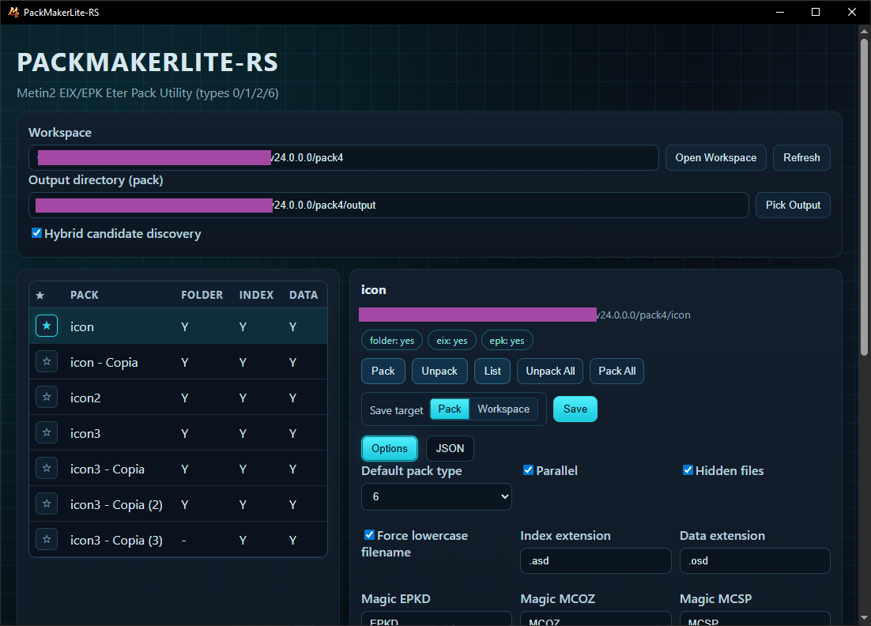Click the 'epk: yes' status badge
This screenshot has height=626, width=871.
tap(507, 341)
